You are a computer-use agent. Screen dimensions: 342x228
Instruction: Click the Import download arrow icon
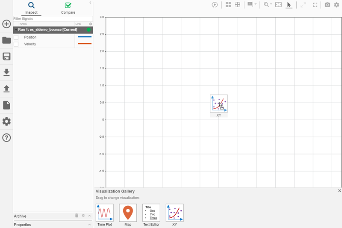click(6, 72)
